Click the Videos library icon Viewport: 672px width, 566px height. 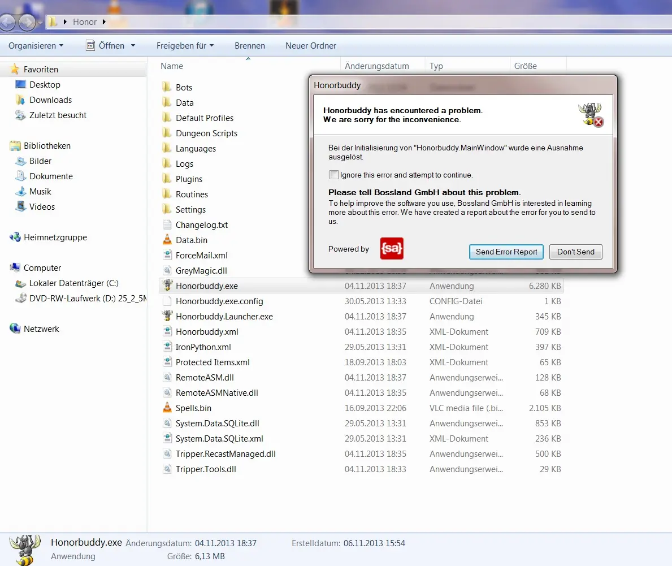coord(20,206)
